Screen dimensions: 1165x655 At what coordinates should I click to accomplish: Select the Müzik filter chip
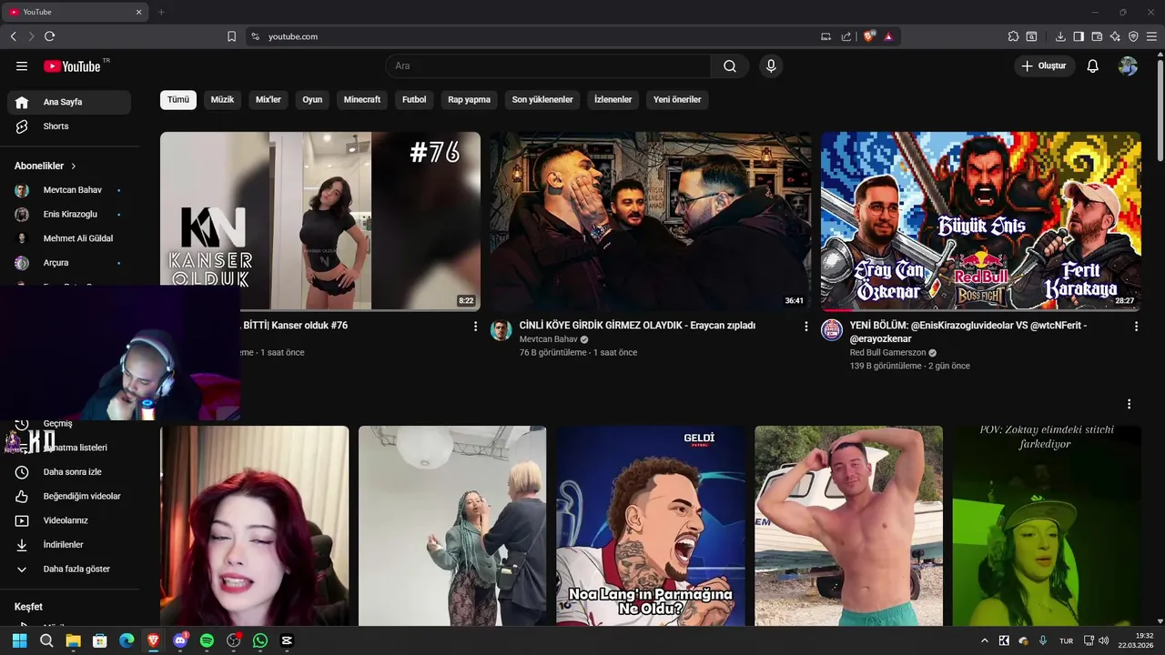coord(222,100)
